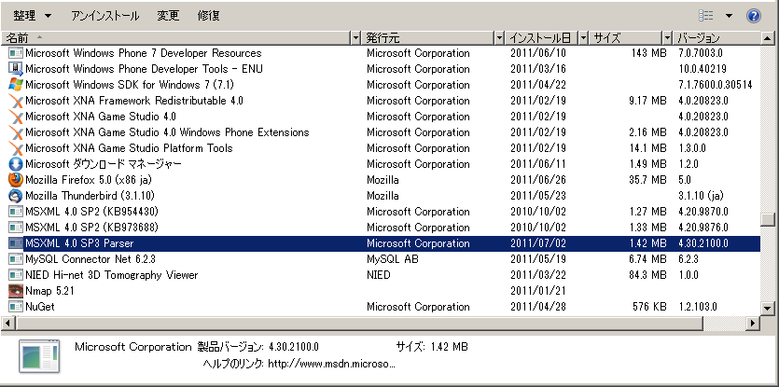Click the 変更 button
Image resolution: width=779 pixels, height=387 pixels.
click(168, 16)
